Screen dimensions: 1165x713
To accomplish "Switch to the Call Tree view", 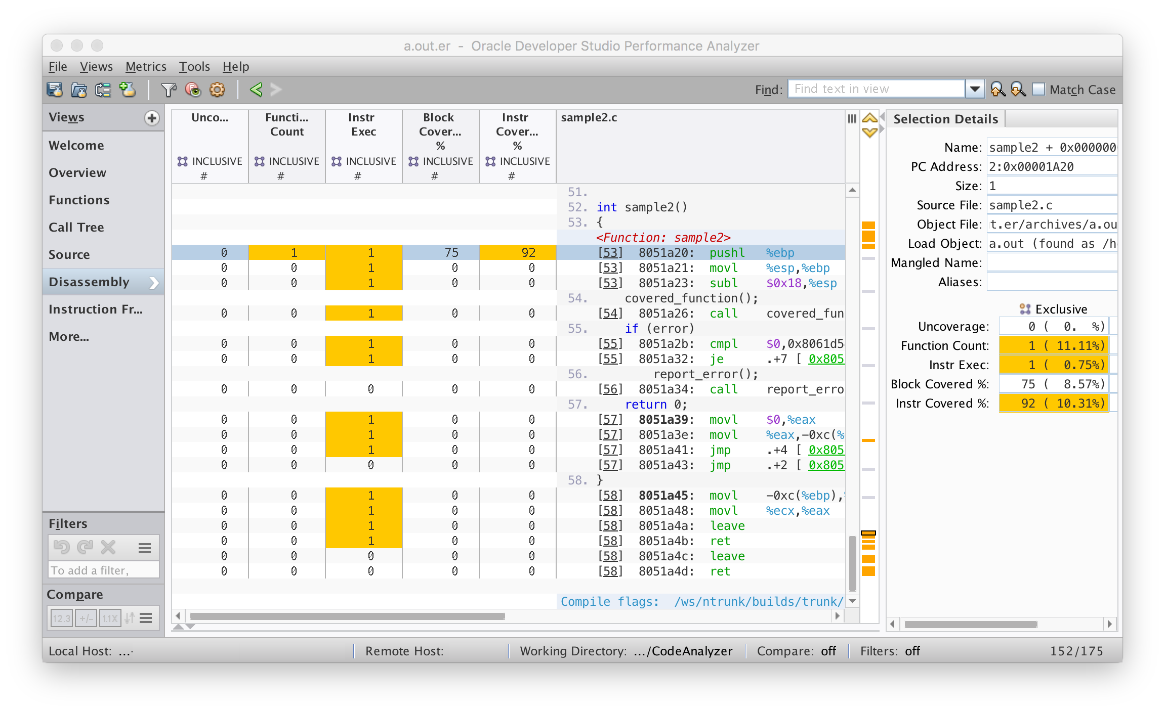I will pos(103,228).
